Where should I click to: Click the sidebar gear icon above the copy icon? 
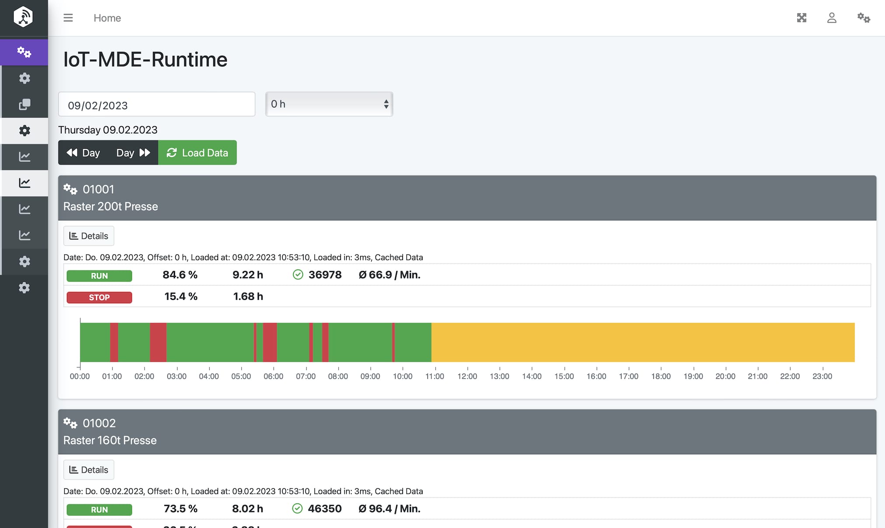click(24, 79)
